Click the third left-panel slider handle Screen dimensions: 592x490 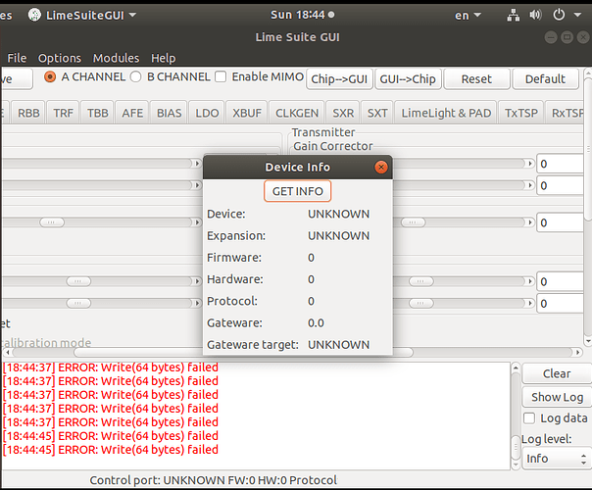click(52, 222)
